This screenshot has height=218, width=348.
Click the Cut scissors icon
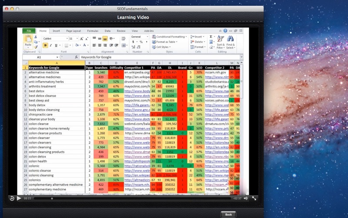tap(36, 37)
